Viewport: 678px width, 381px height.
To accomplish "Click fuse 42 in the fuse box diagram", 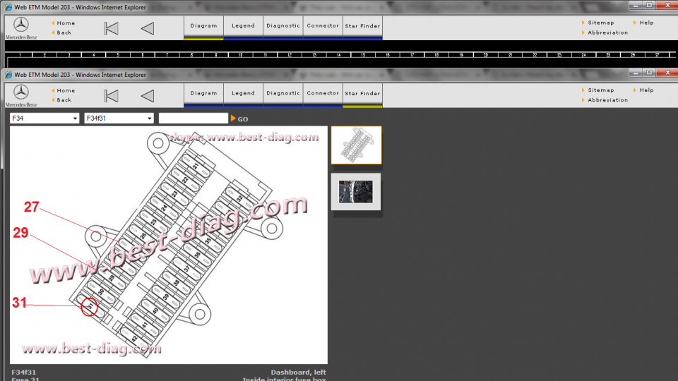I will [134, 339].
